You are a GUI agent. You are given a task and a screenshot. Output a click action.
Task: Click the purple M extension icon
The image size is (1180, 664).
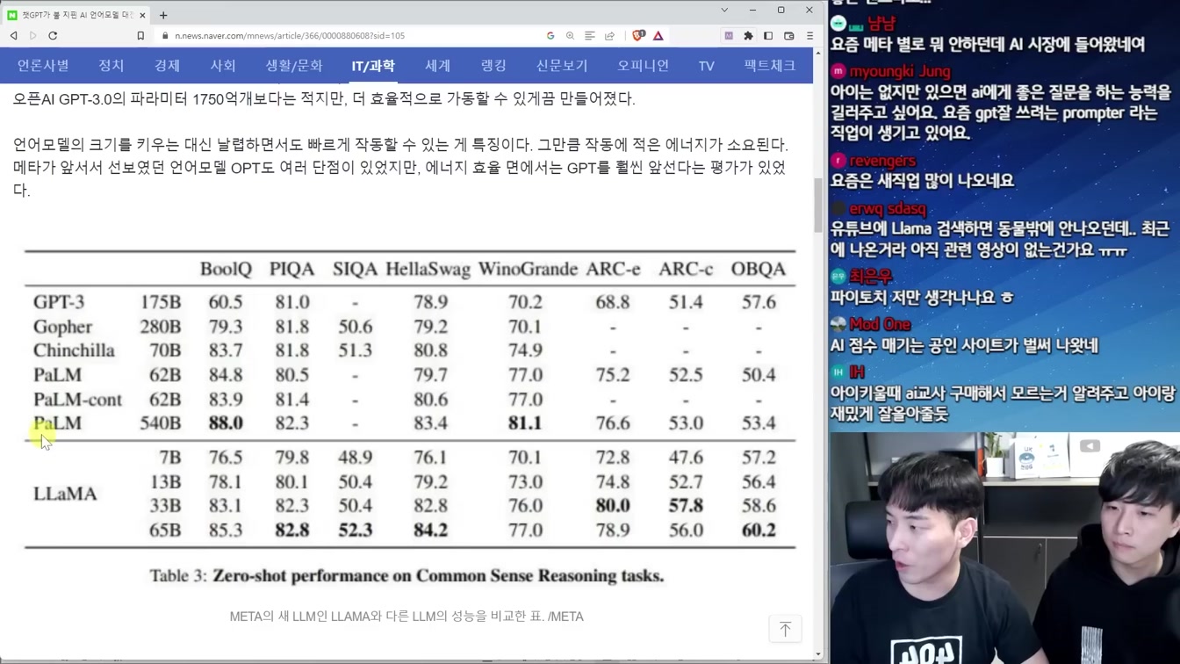click(x=729, y=36)
